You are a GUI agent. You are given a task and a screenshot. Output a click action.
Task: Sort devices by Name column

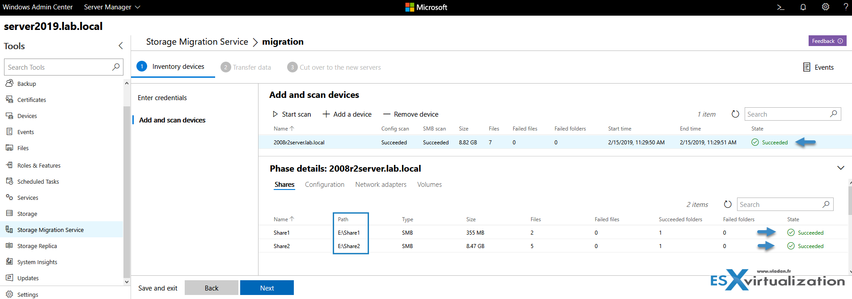click(x=284, y=129)
